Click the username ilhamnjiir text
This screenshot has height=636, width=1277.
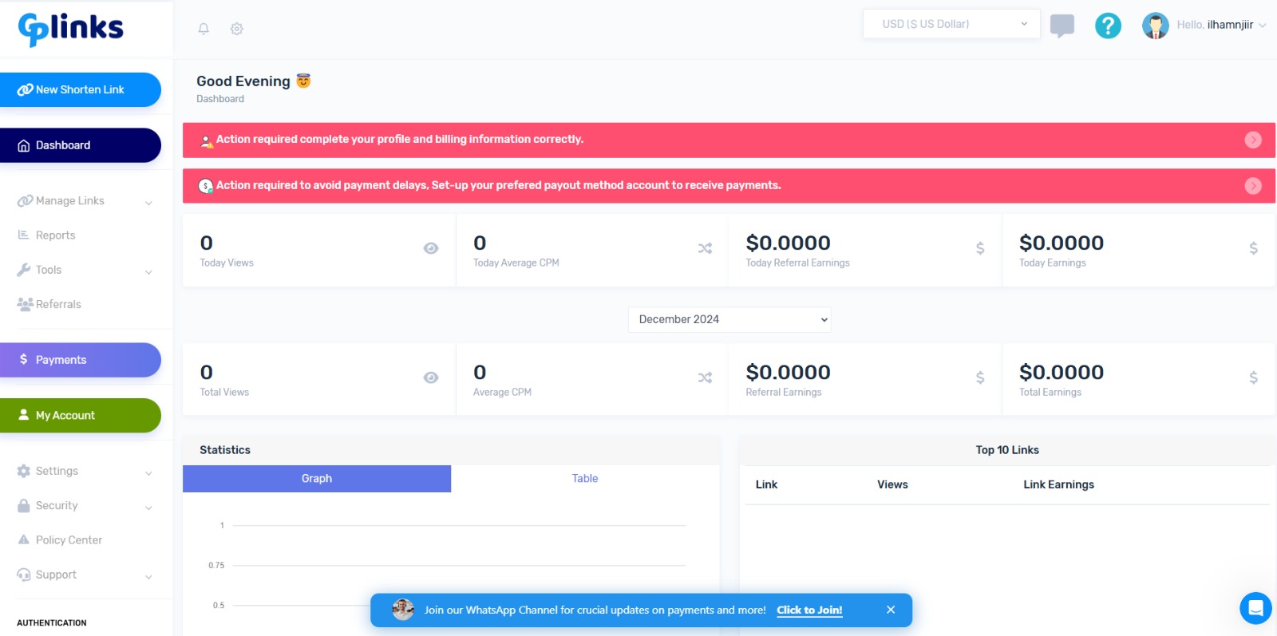[1230, 25]
